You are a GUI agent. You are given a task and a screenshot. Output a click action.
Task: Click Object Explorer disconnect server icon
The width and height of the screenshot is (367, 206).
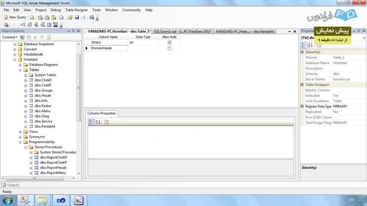(29, 37)
